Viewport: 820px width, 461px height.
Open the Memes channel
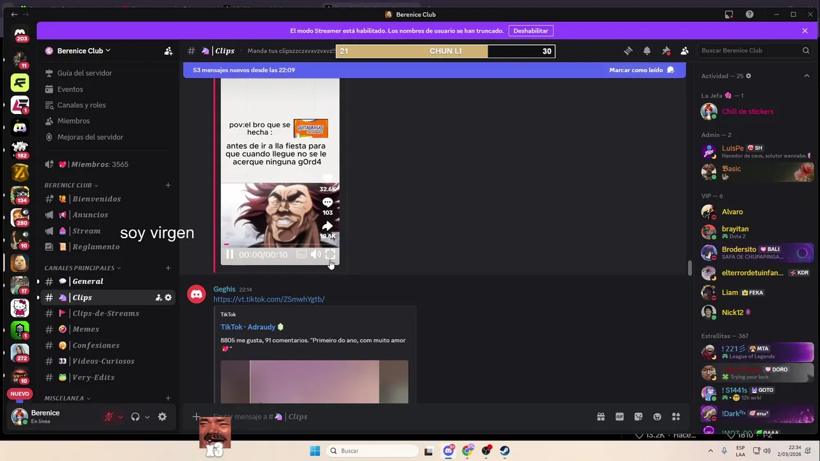(85, 330)
